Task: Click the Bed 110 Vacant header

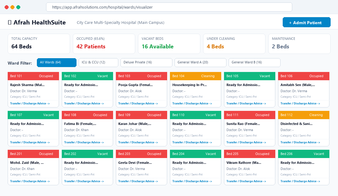Action: (195, 115)
